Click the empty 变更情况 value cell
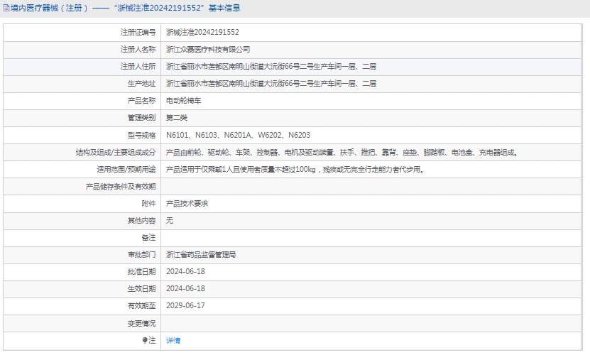 pos(373,323)
